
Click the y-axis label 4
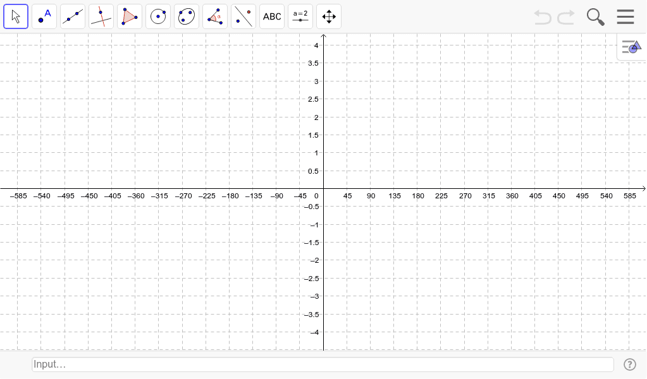click(316, 45)
